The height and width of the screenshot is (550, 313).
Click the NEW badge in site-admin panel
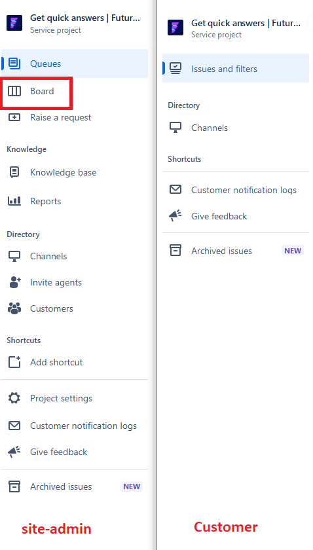click(x=132, y=486)
